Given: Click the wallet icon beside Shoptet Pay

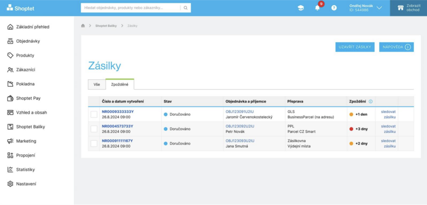Looking at the screenshot, I should click(10, 98).
